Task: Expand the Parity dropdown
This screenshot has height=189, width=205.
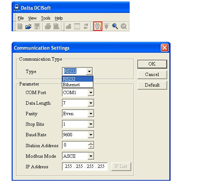Action: [x=91, y=114]
